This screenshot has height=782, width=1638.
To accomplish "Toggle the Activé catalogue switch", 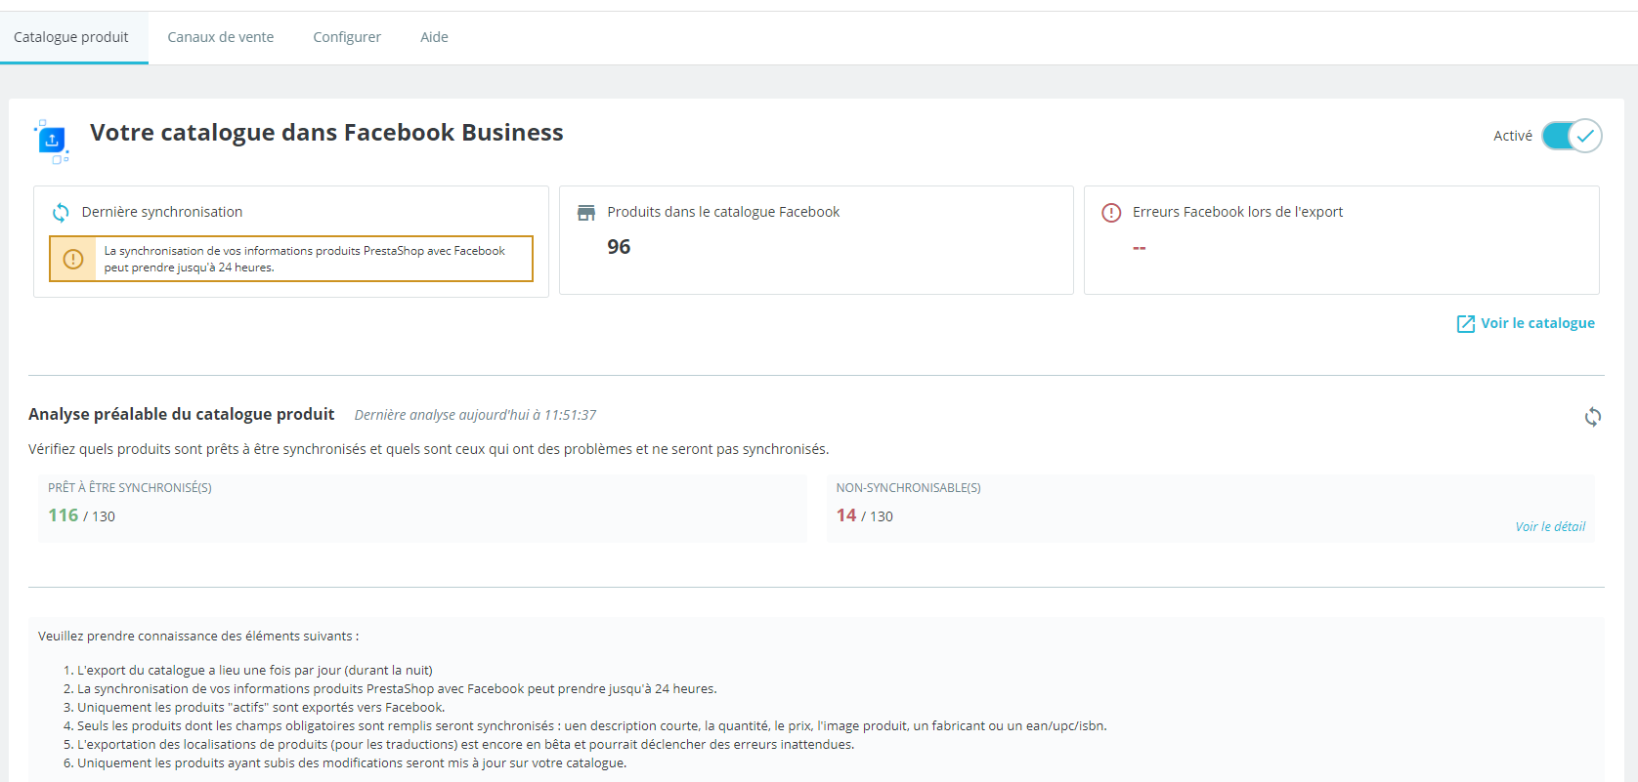I will pos(1572,136).
